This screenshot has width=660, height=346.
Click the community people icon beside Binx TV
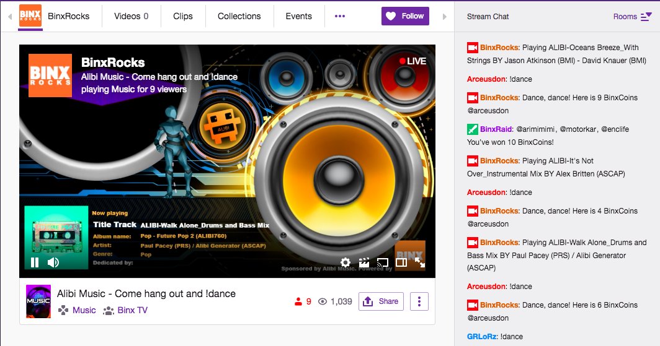pos(109,311)
